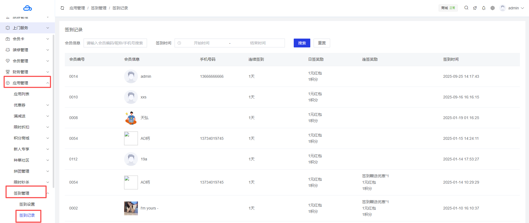Image resolution: width=529 pixels, height=223 pixels.
Task: Open 应用列表 in the sidebar
Action: [x=22, y=94]
